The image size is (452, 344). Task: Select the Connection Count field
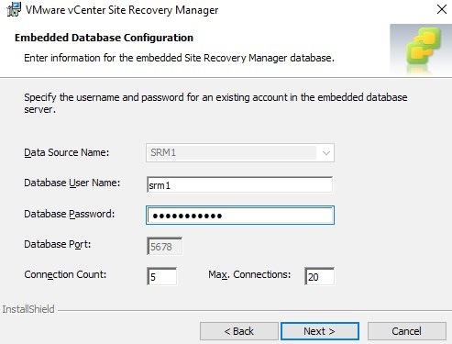[162, 276]
